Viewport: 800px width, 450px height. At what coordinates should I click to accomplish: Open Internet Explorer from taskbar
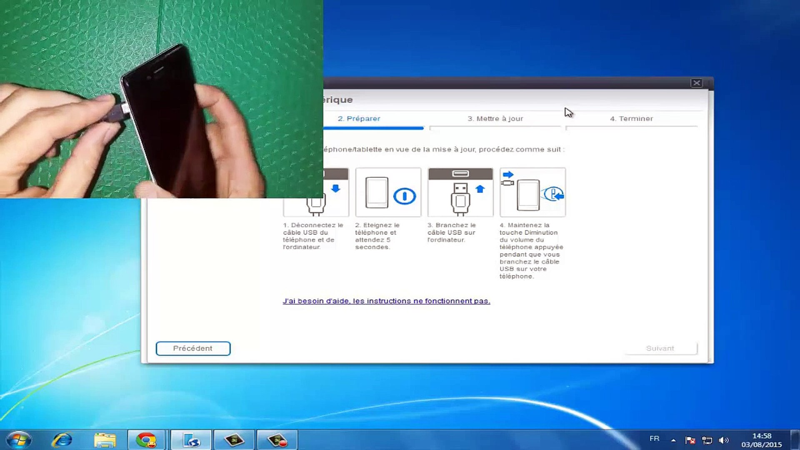[62, 440]
